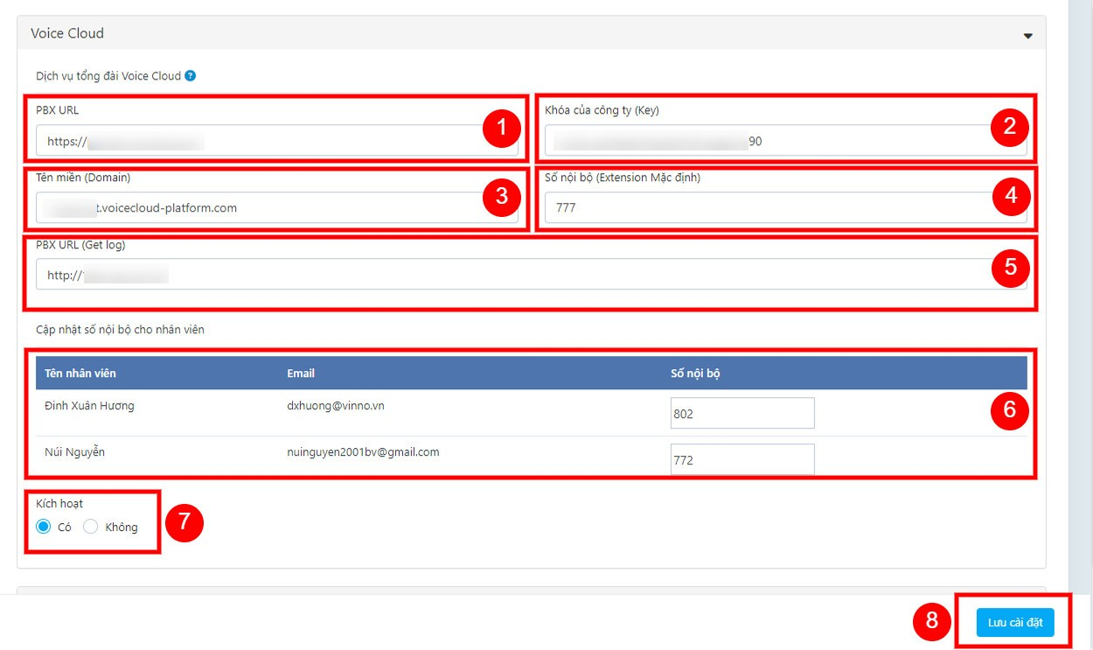Select the Không radio button under Kích hoạt

click(91, 527)
